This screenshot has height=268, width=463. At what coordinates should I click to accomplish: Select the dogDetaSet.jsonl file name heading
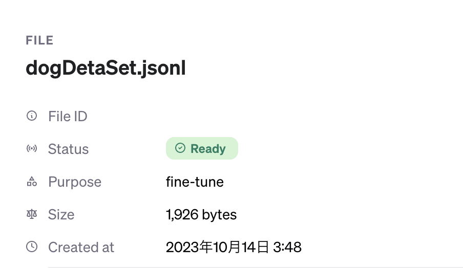click(106, 69)
